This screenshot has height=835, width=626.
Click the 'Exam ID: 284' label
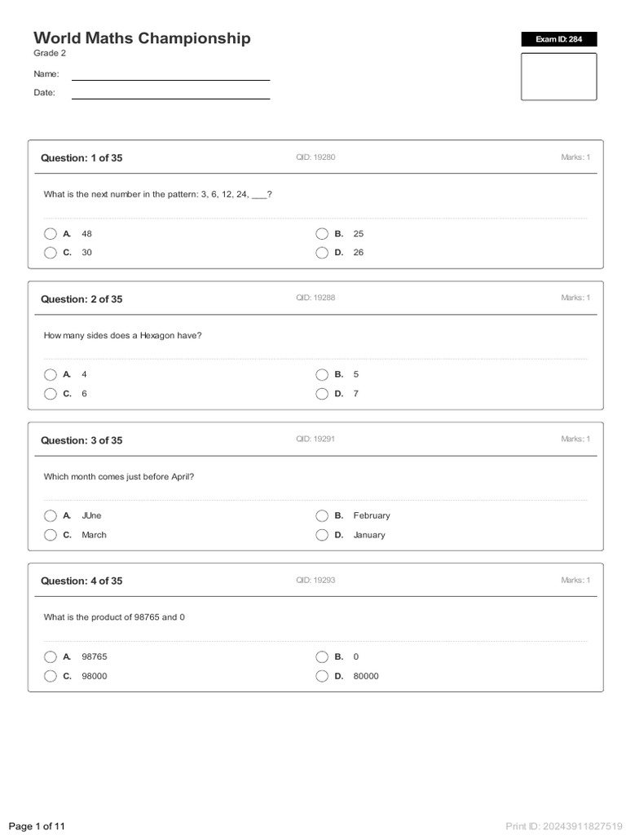tap(558, 39)
